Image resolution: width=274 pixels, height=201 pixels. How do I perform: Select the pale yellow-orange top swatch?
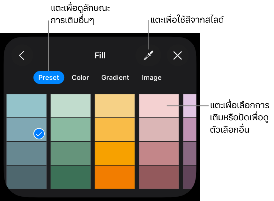[115, 106]
